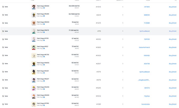Open thumbnail of Rekt Dogs #6808
The width and height of the screenshot is (179, 108).
tap(34, 96)
